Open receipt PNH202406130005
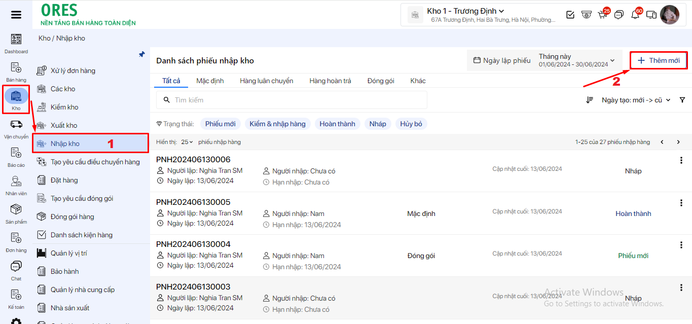 point(193,202)
